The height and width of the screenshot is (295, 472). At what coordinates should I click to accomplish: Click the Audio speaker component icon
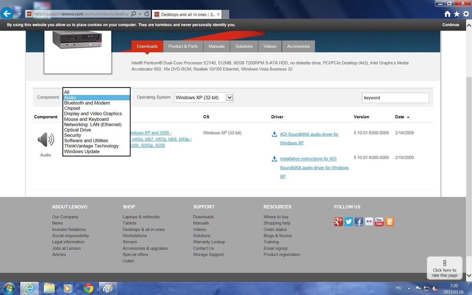coord(46,140)
